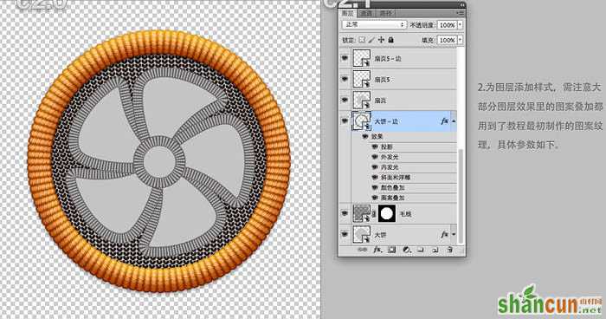Open the blend mode dropdown showing 正常
606x319 pixels.
pos(374,24)
